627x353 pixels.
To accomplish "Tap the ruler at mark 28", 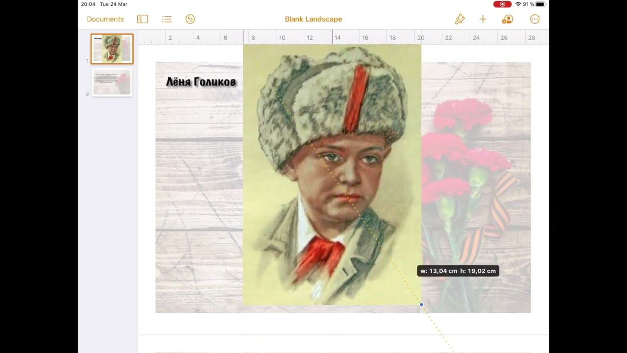I will [531, 37].
